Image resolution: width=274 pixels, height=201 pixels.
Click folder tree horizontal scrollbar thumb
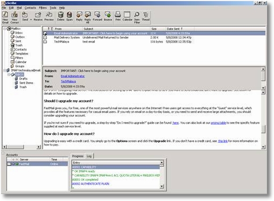pyautogui.click(x=15, y=147)
